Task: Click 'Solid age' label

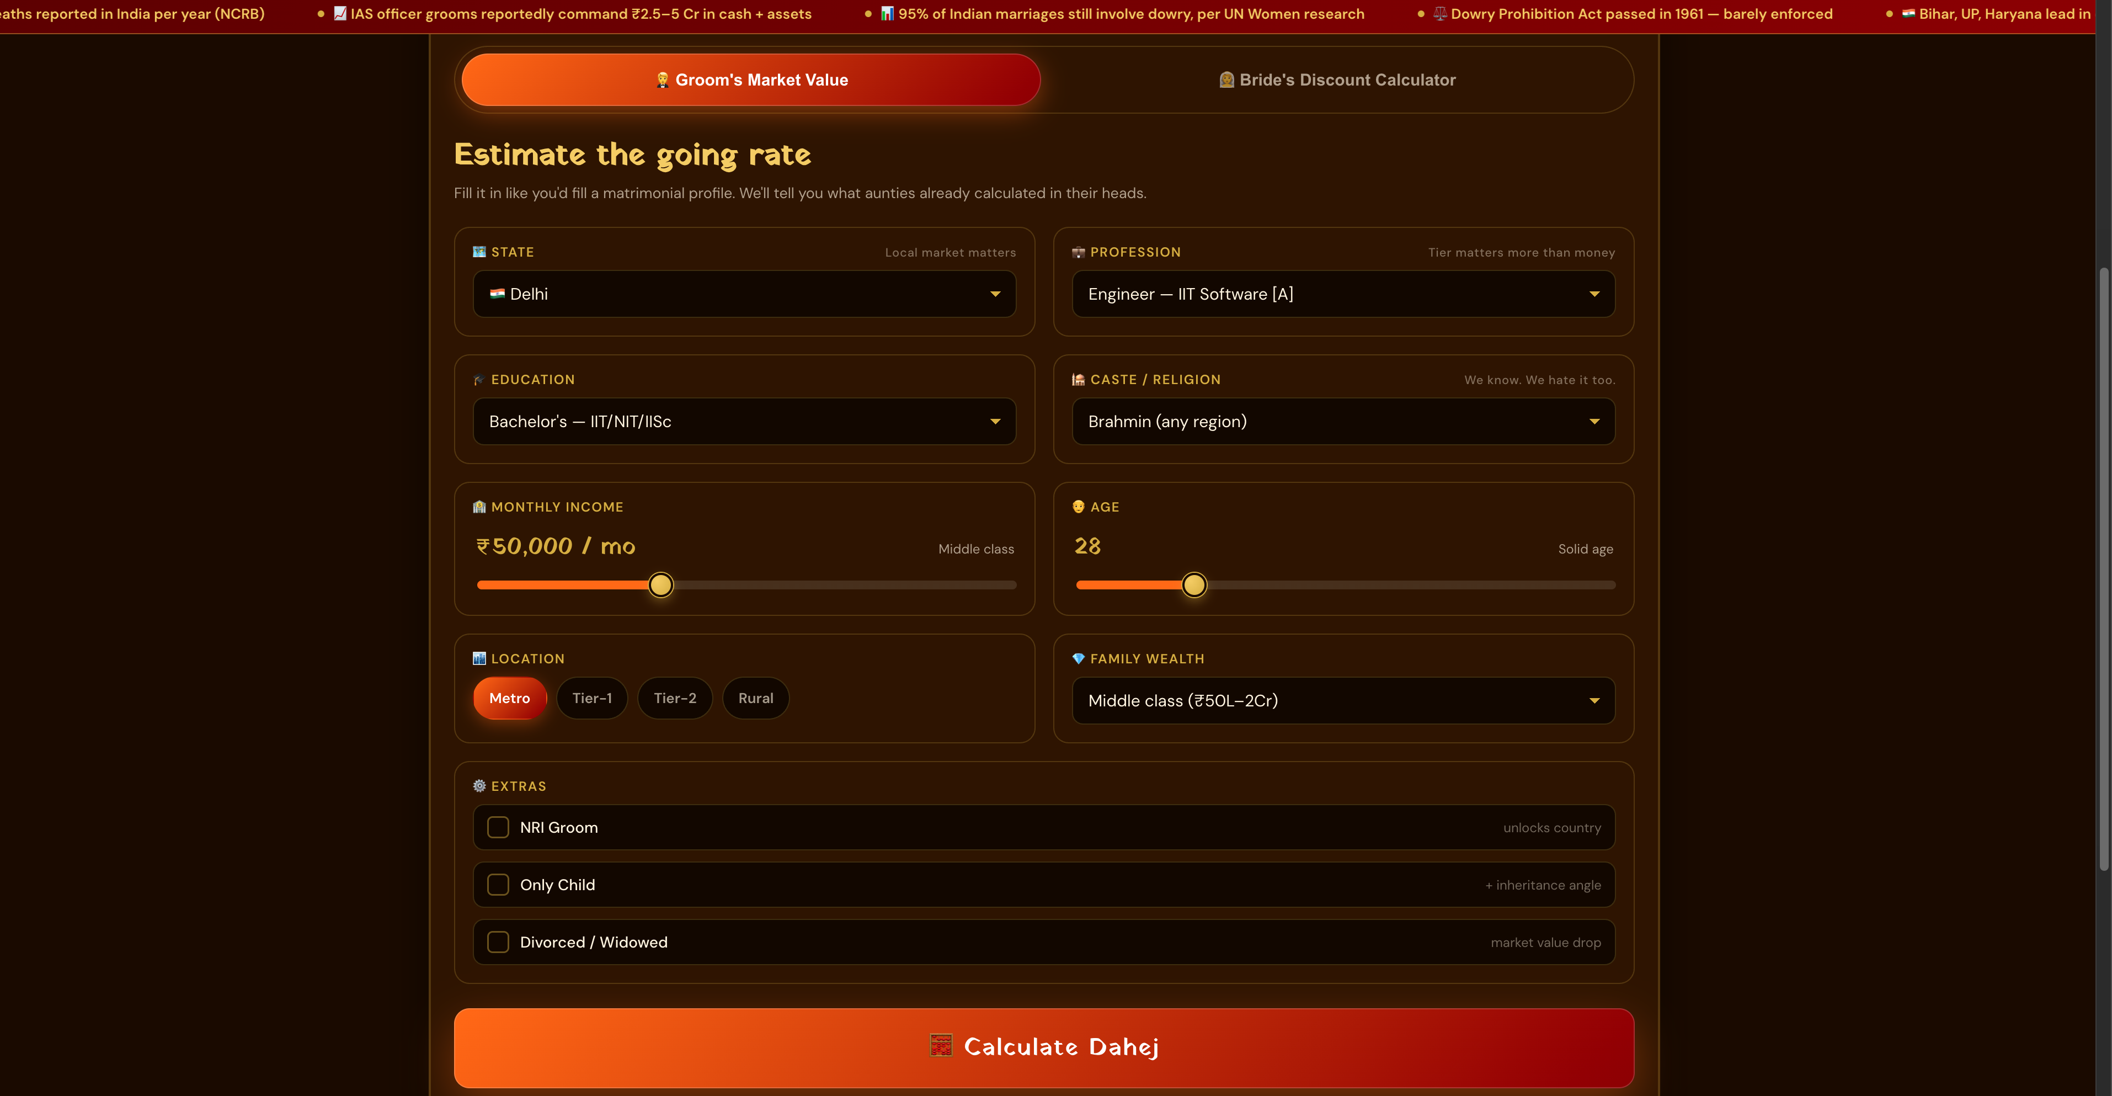Action: (1585, 549)
